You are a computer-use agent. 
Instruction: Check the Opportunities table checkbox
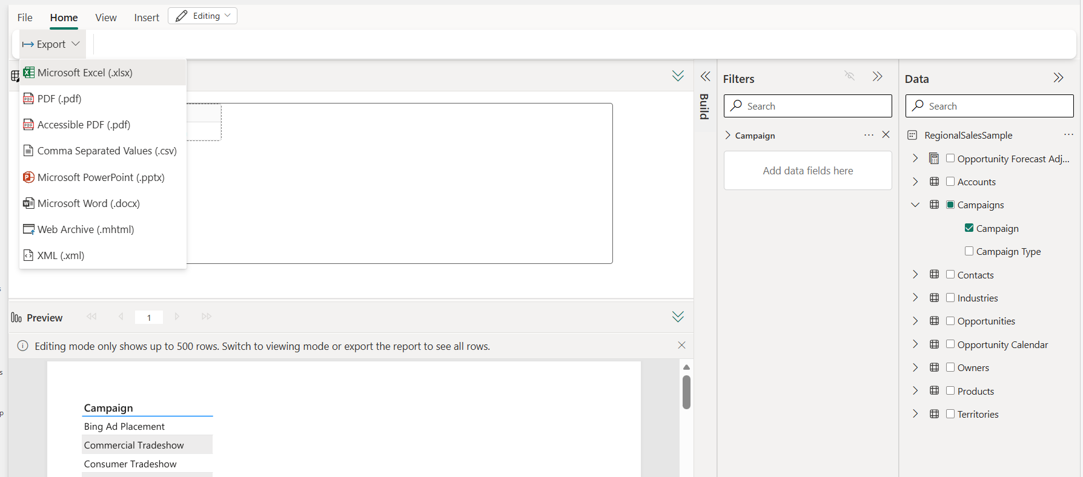pos(950,321)
